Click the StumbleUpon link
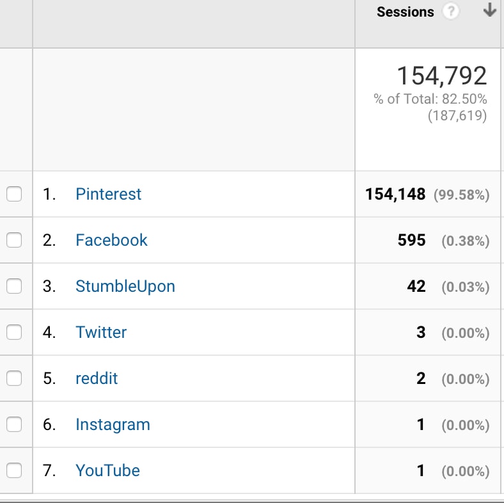 coord(125,287)
